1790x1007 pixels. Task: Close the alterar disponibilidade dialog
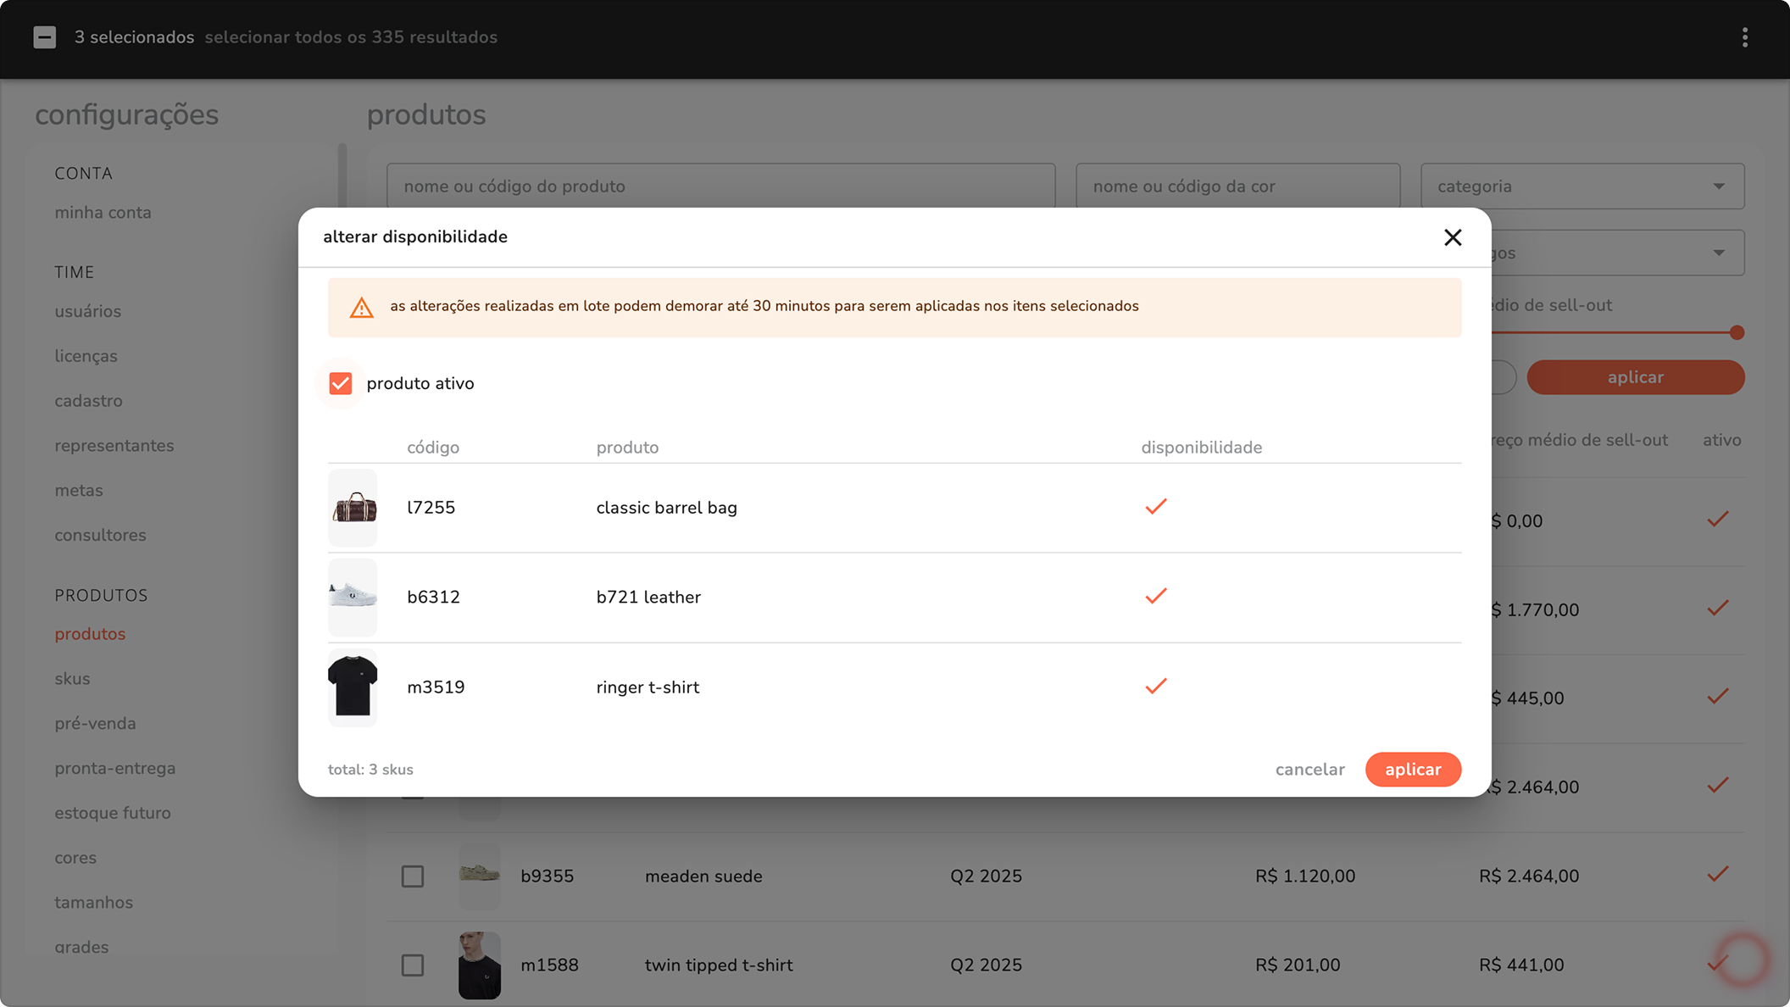pyautogui.click(x=1453, y=237)
